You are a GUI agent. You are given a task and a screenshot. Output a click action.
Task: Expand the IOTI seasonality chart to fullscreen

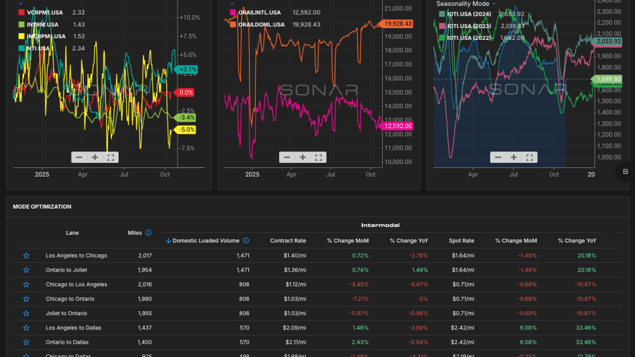point(529,158)
